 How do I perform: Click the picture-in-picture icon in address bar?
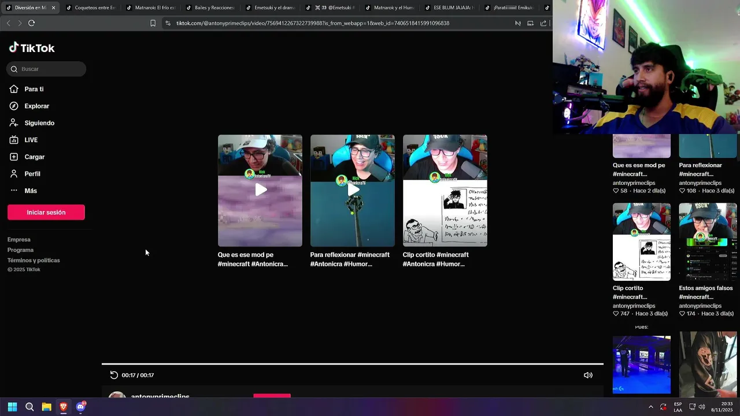pyautogui.click(x=531, y=23)
